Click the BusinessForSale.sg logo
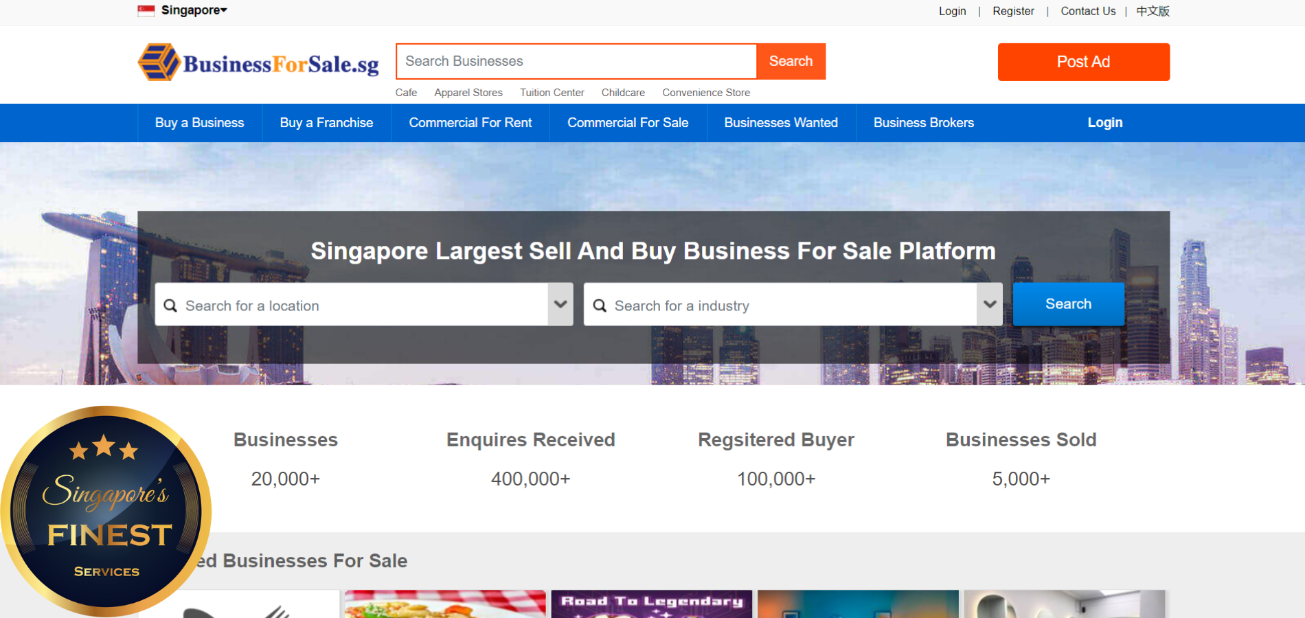 tap(258, 62)
